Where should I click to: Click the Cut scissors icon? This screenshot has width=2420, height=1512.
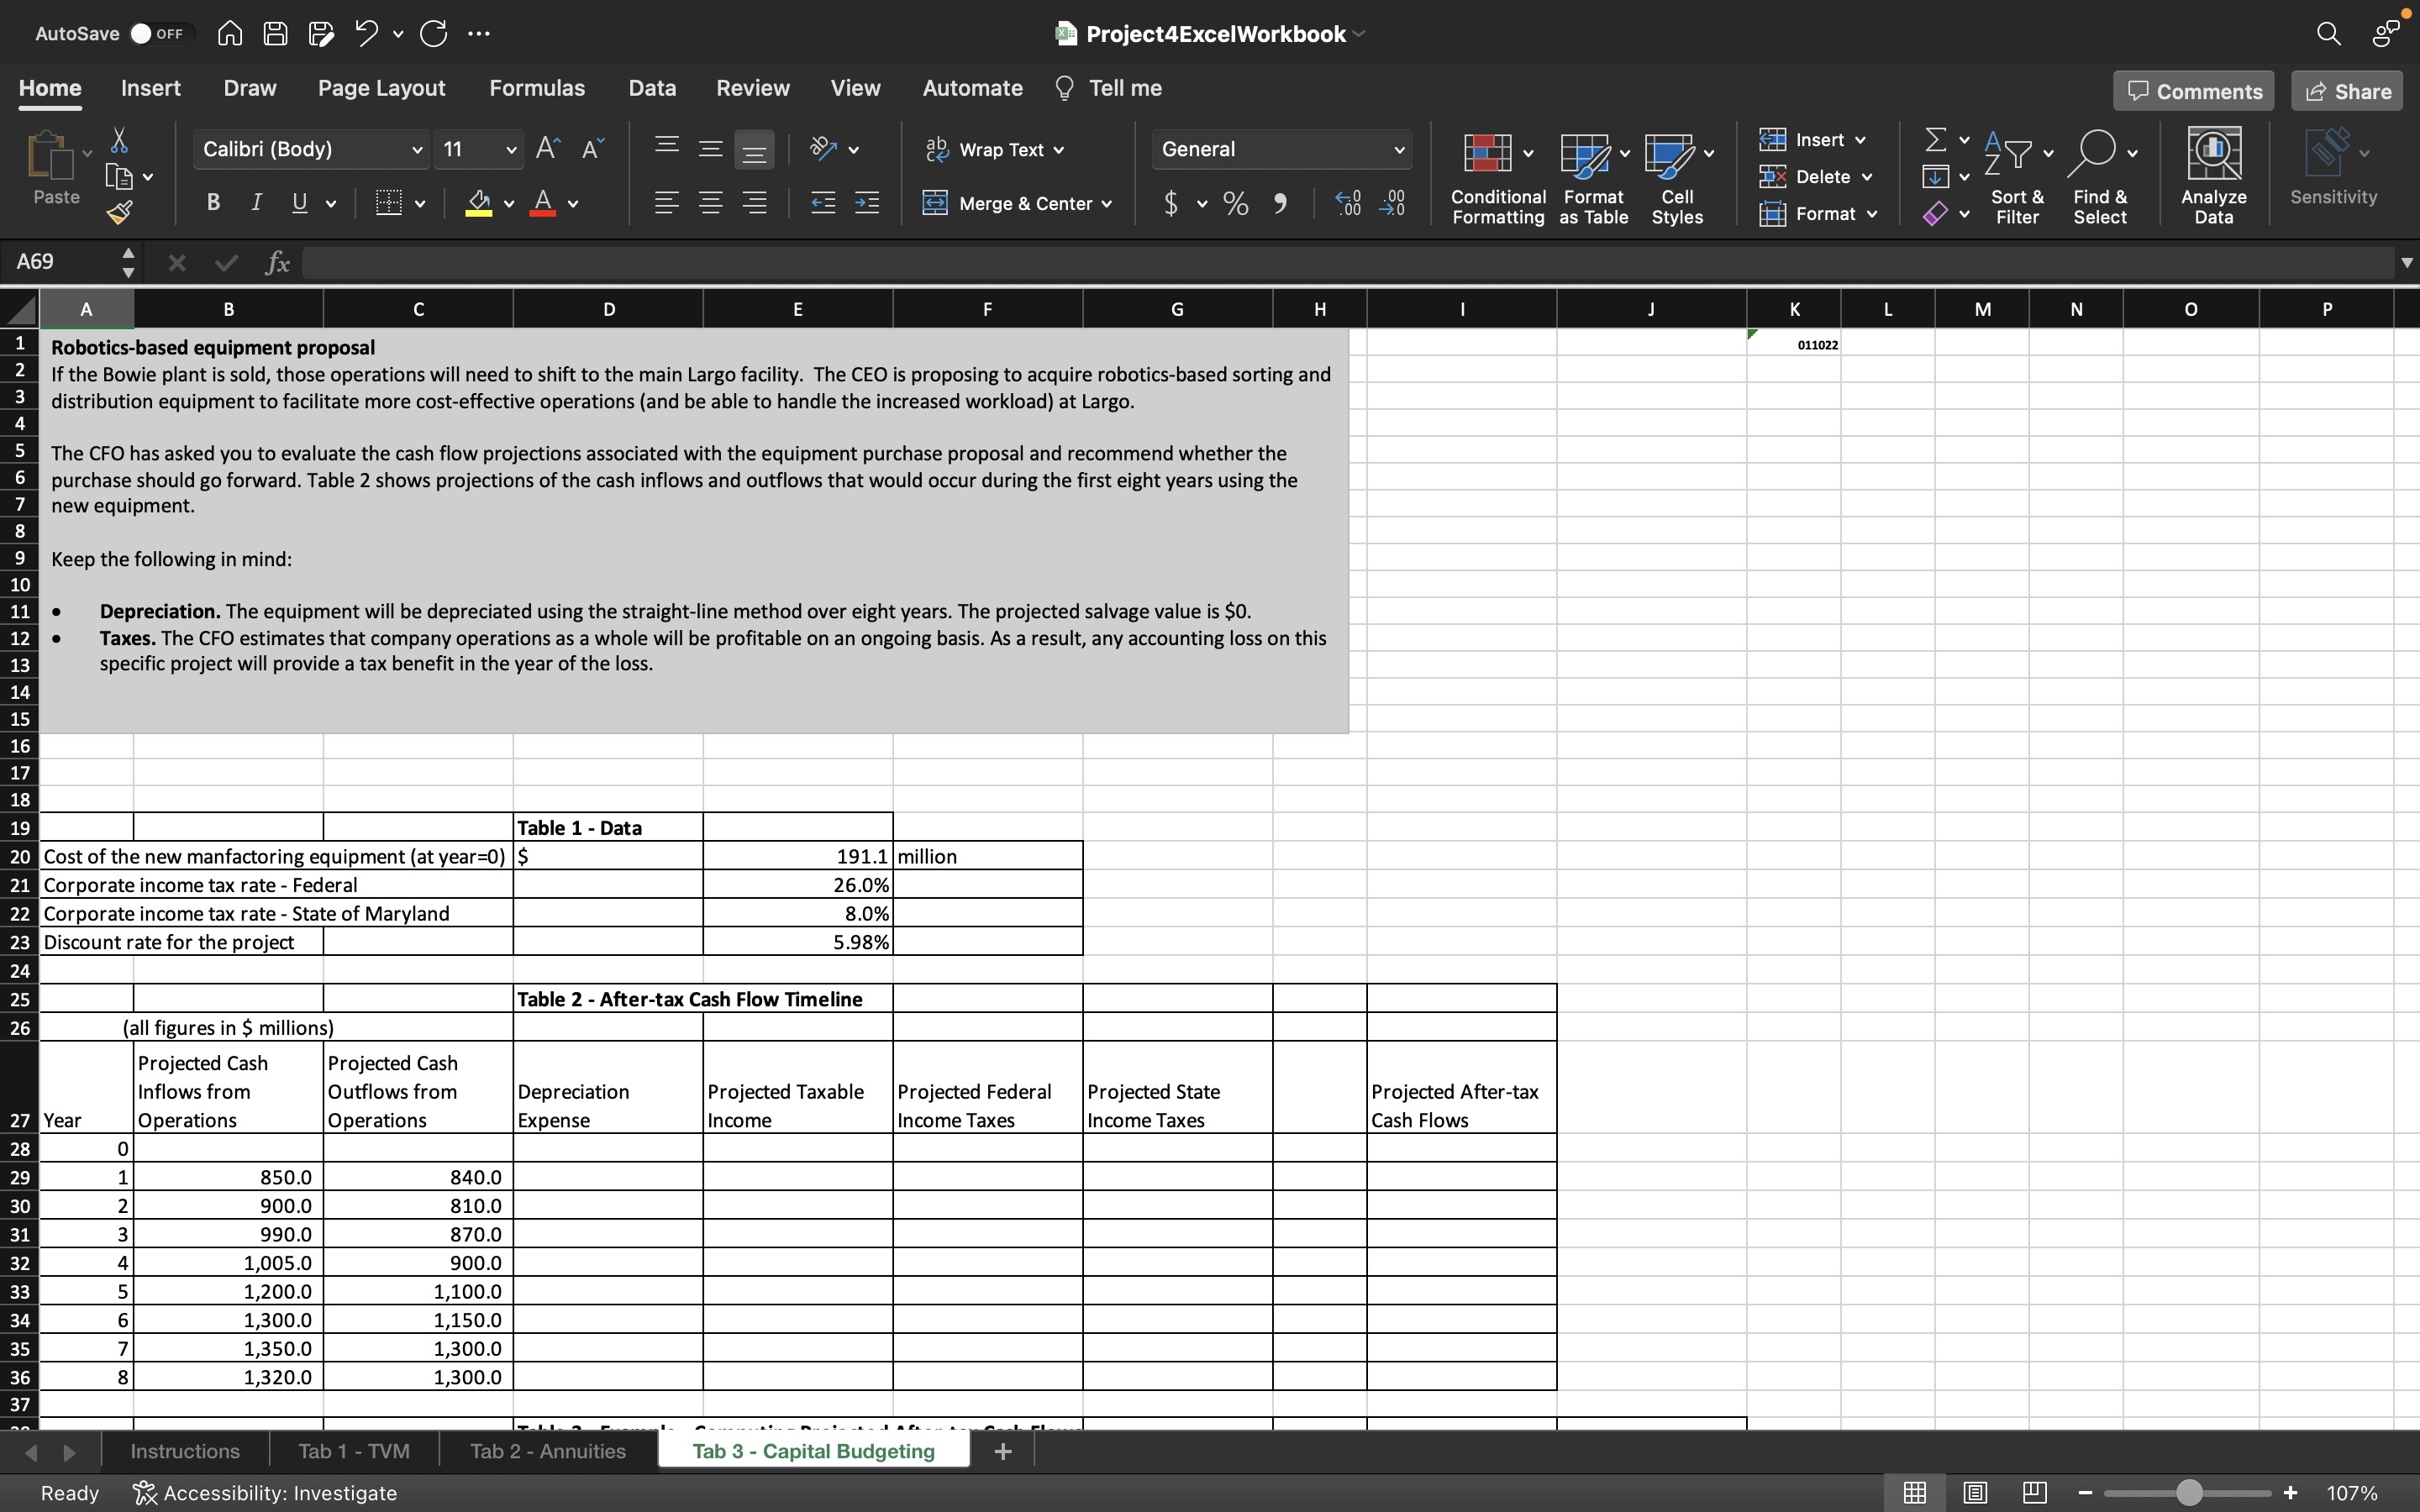pyautogui.click(x=119, y=140)
